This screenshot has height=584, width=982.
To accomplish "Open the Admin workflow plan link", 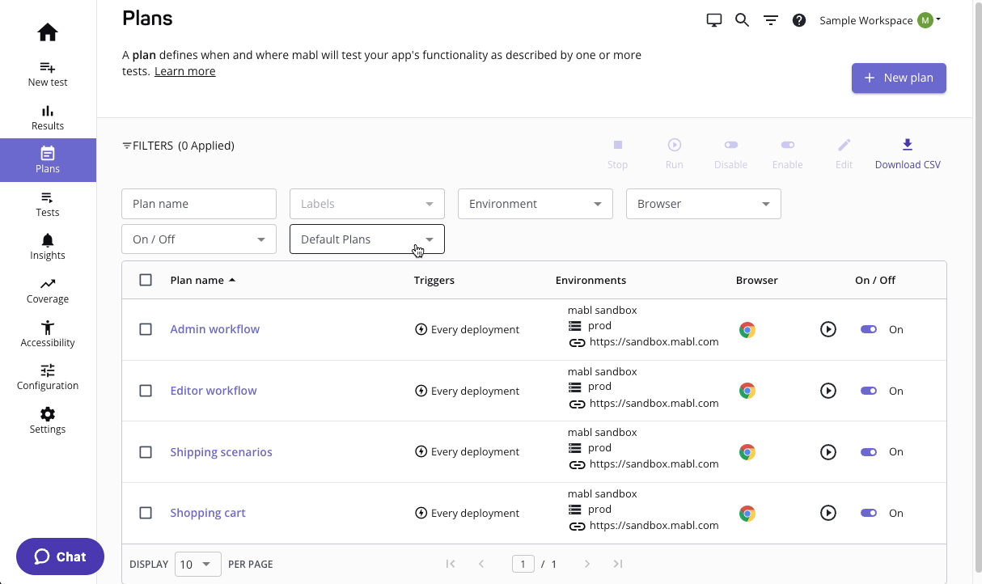I will click(x=215, y=329).
